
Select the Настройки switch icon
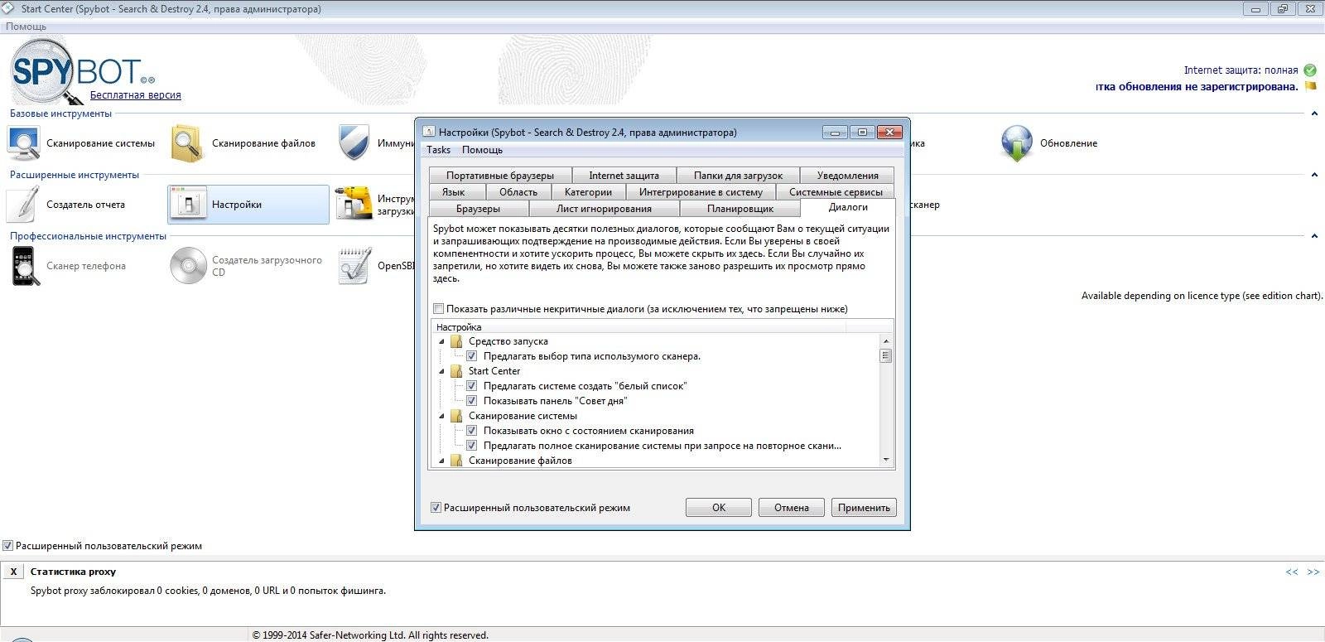point(189,205)
